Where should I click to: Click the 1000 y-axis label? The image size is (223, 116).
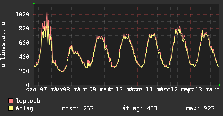(x=22, y=14)
